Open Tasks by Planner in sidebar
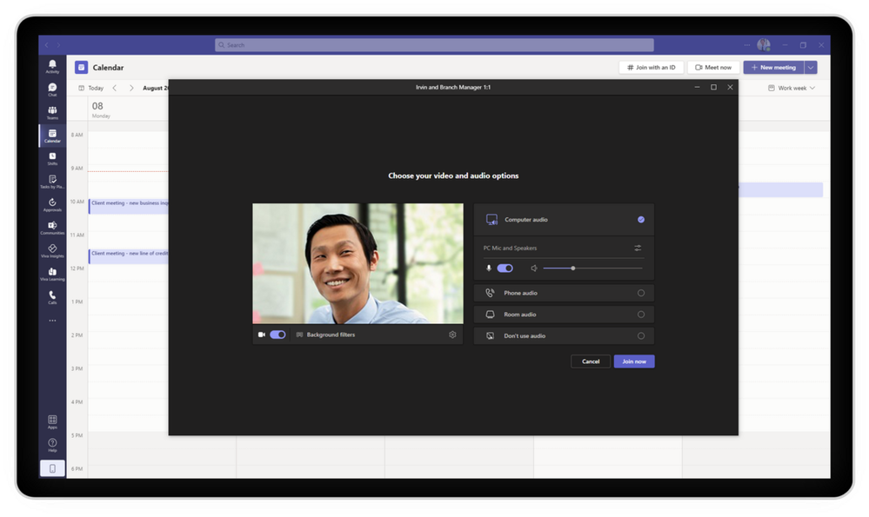This screenshot has height=517, width=869. [52, 182]
